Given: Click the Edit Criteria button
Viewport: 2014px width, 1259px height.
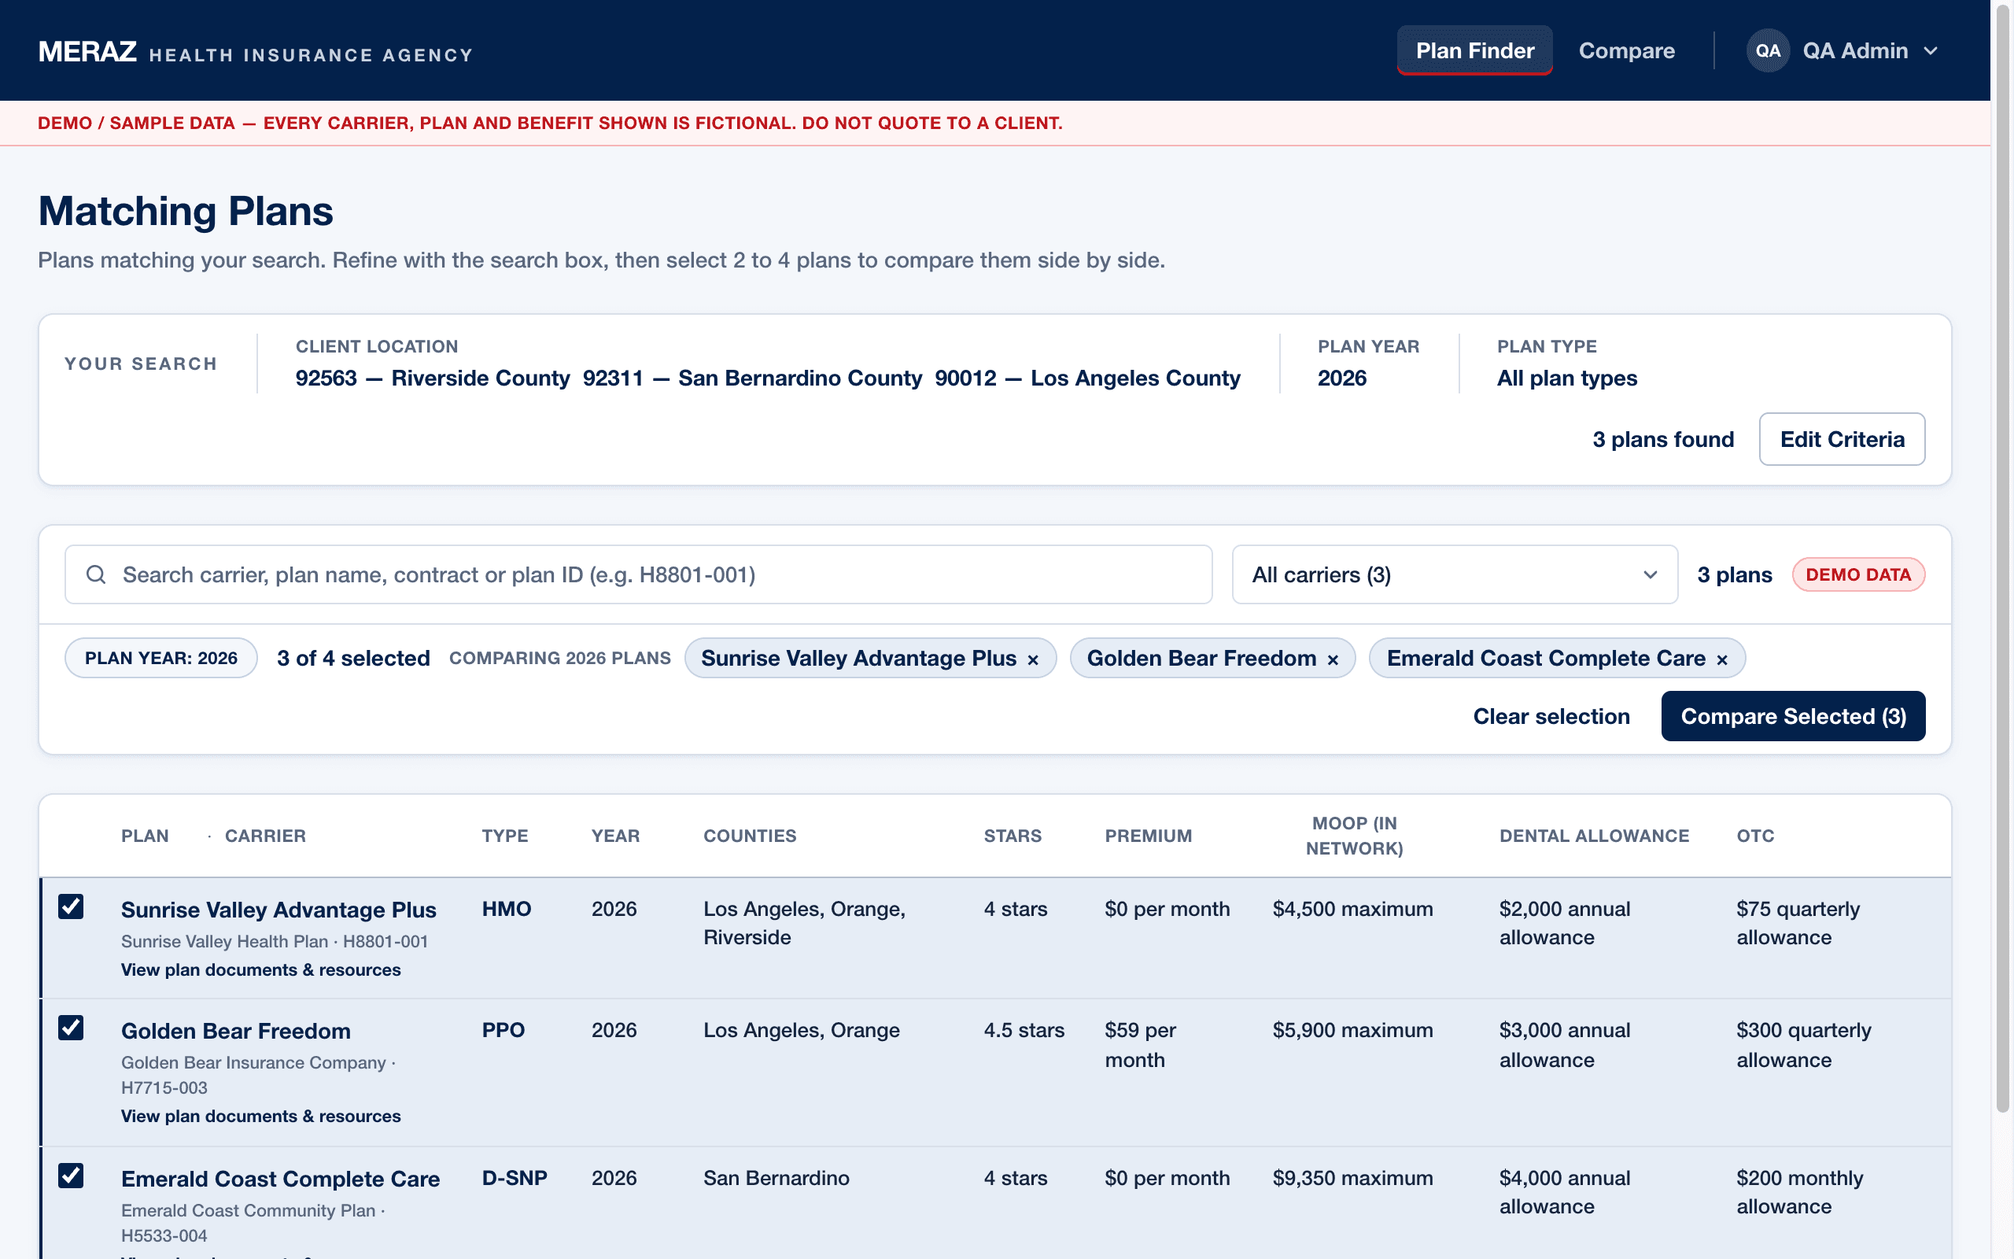Looking at the screenshot, I should pos(1842,439).
